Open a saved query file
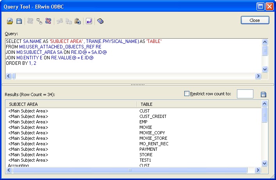 click(10, 21)
